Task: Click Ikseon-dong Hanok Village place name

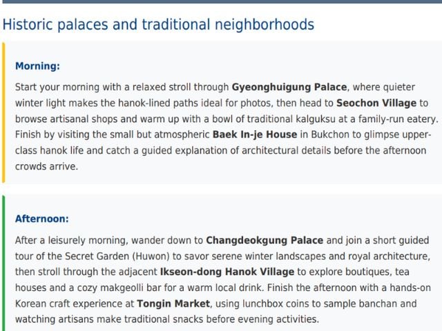Action: (x=227, y=272)
